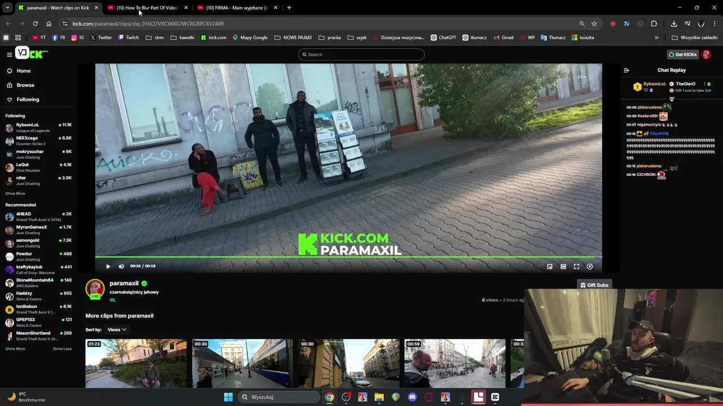The image size is (723, 406).
Task: Open the 00:59 clip thumbnail
Action: click(455, 363)
